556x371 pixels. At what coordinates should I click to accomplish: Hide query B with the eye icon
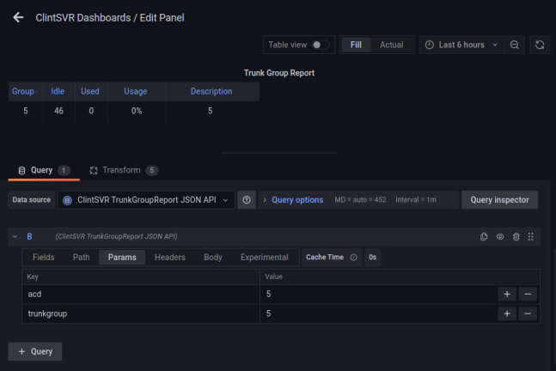[x=500, y=236]
